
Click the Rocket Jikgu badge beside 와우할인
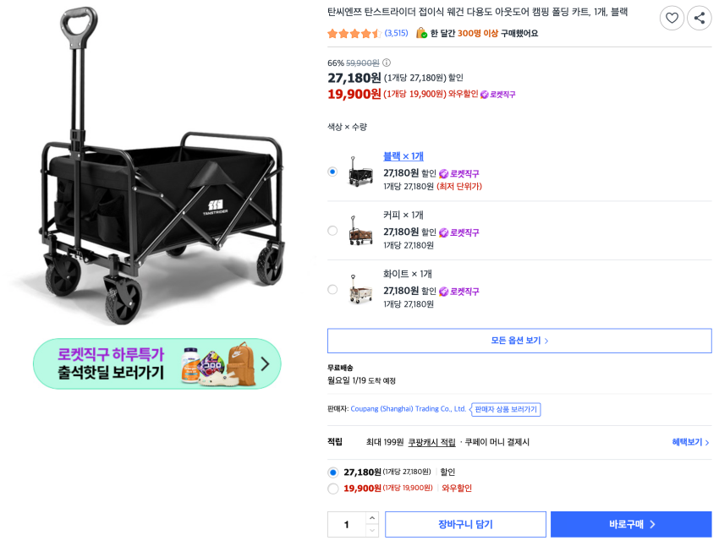tap(497, 95)
